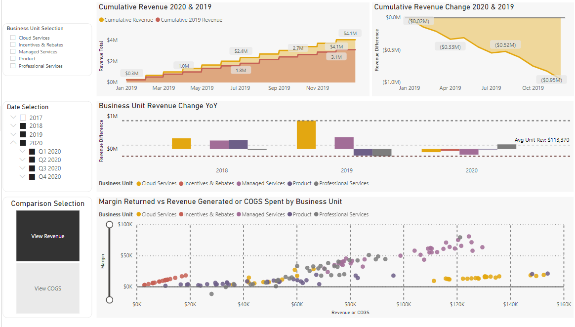Click Product legend dot in Margin scatter chart

(290, 215)
